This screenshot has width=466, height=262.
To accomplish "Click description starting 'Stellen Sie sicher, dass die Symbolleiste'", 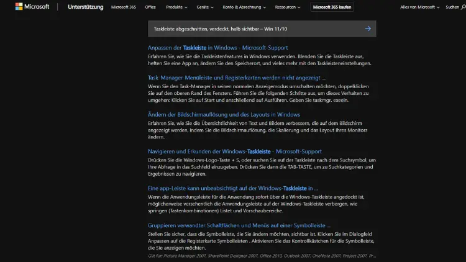I will (x=261, y=241).
